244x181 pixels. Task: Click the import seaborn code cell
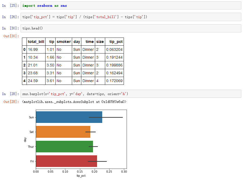pyautogui.click(x=130, y=5)
